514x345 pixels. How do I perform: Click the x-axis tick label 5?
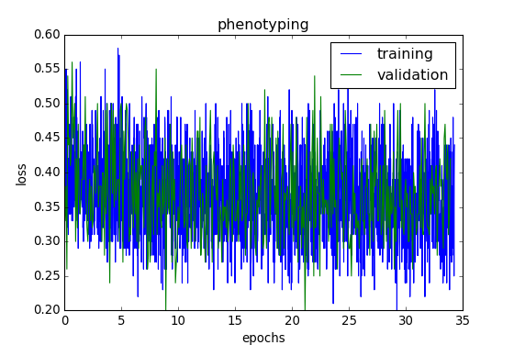pos(121,321)
